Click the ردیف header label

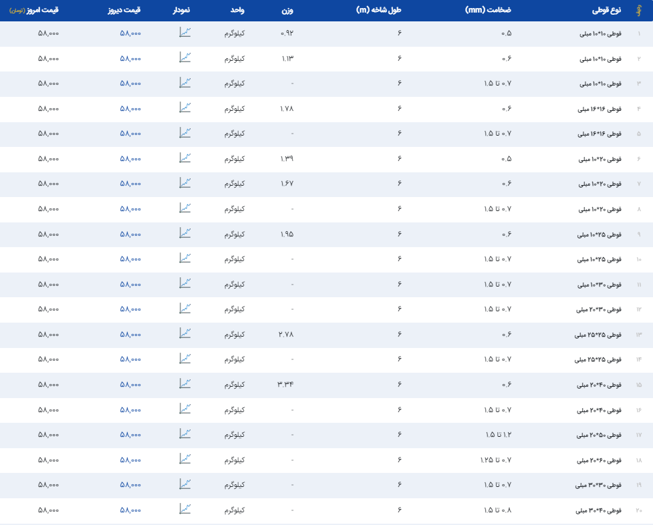coord(638,11)
